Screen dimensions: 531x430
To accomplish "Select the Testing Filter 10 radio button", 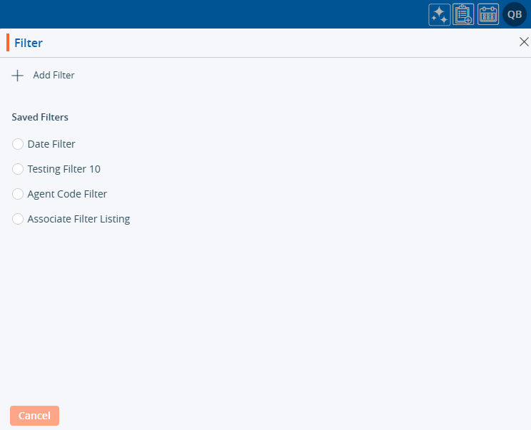I will tap(18, 169).
